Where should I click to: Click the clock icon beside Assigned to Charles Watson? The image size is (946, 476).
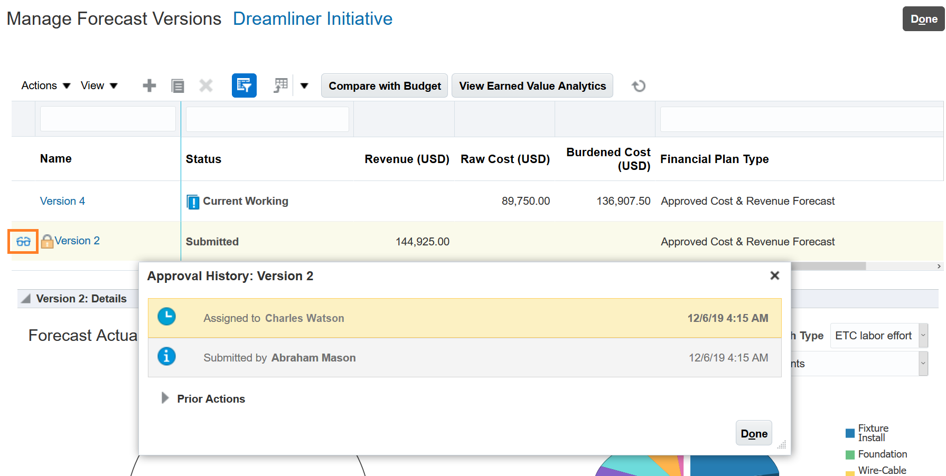(x=166, y=317)
